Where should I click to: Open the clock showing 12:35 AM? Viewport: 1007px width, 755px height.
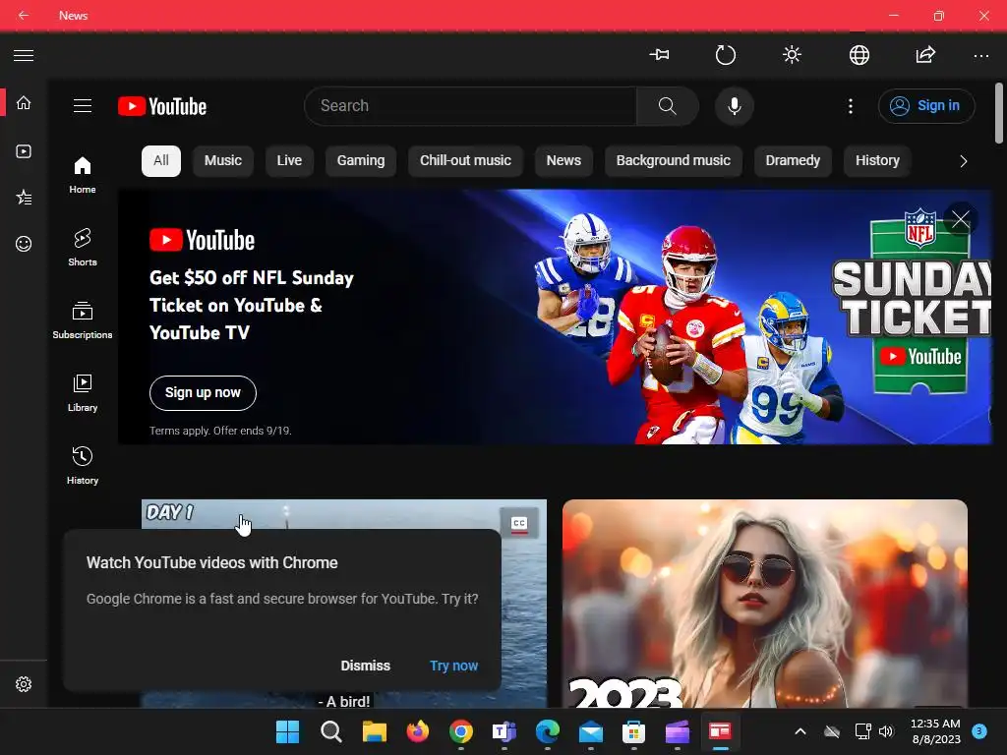[x=936, y=731]
